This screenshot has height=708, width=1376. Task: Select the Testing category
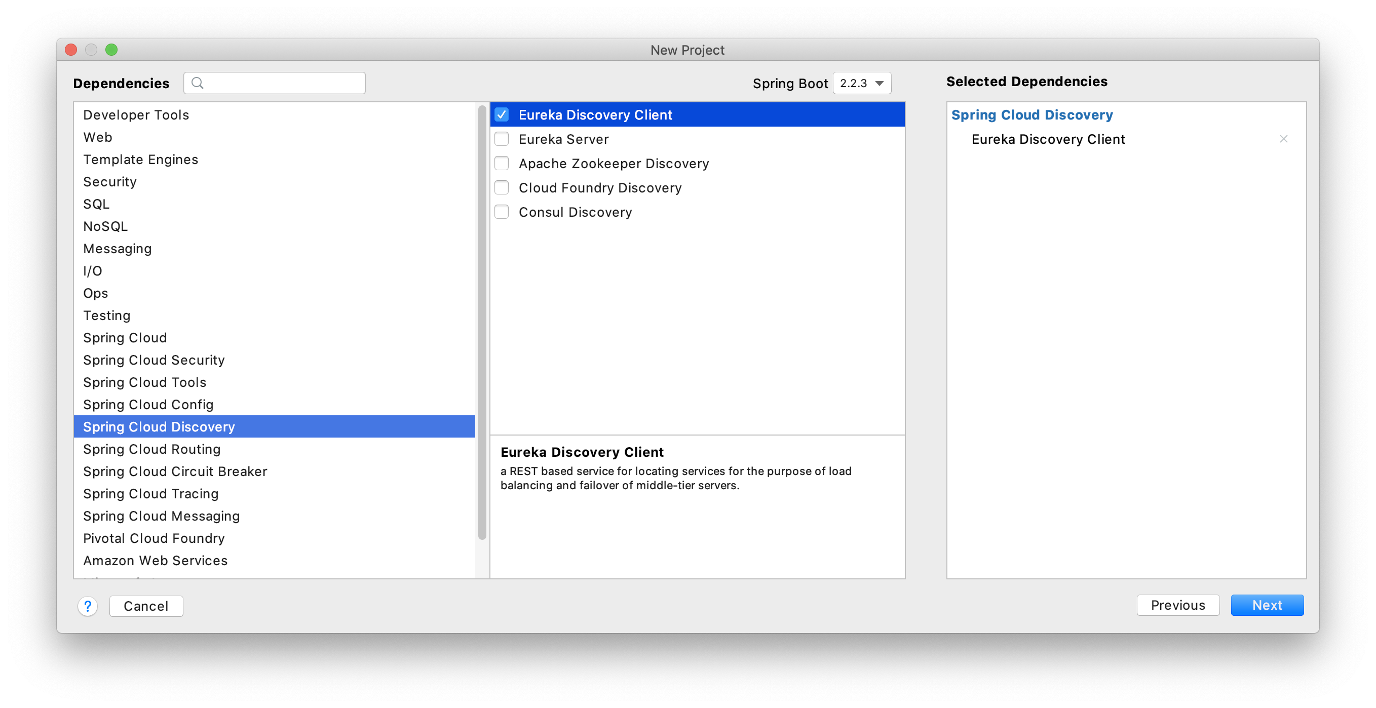click(x=274, y=316)
